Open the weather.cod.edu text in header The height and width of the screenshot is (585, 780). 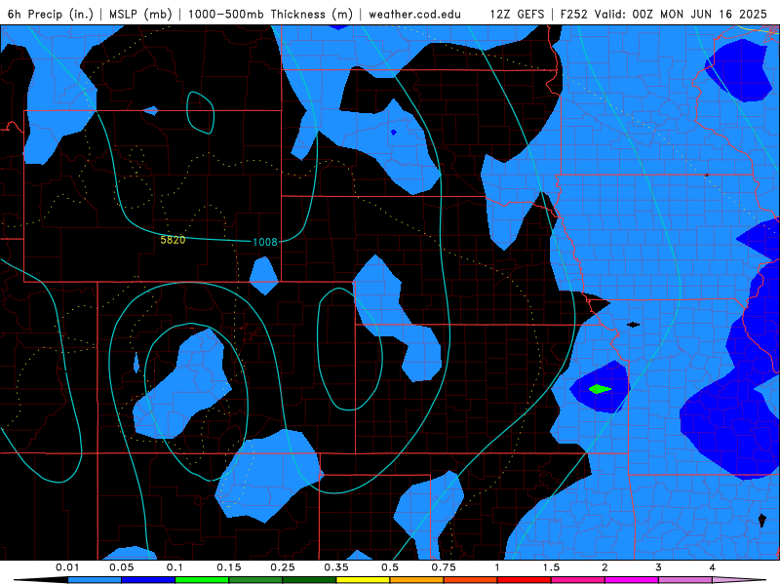click(414, 14)
